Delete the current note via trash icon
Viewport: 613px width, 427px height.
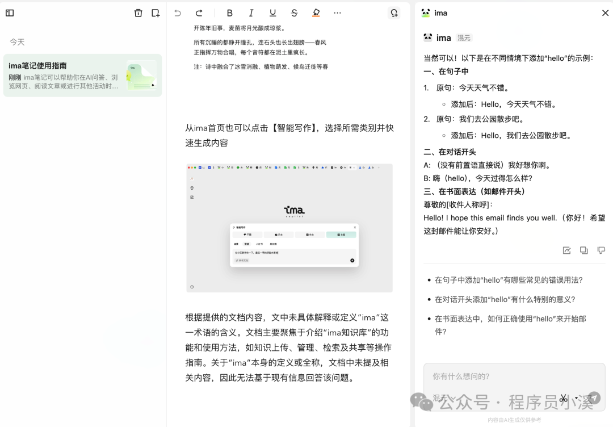point(138,12)
